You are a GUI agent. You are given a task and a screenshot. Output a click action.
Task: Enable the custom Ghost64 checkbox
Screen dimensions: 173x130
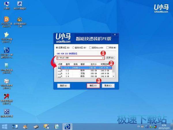tap(90, 48)
